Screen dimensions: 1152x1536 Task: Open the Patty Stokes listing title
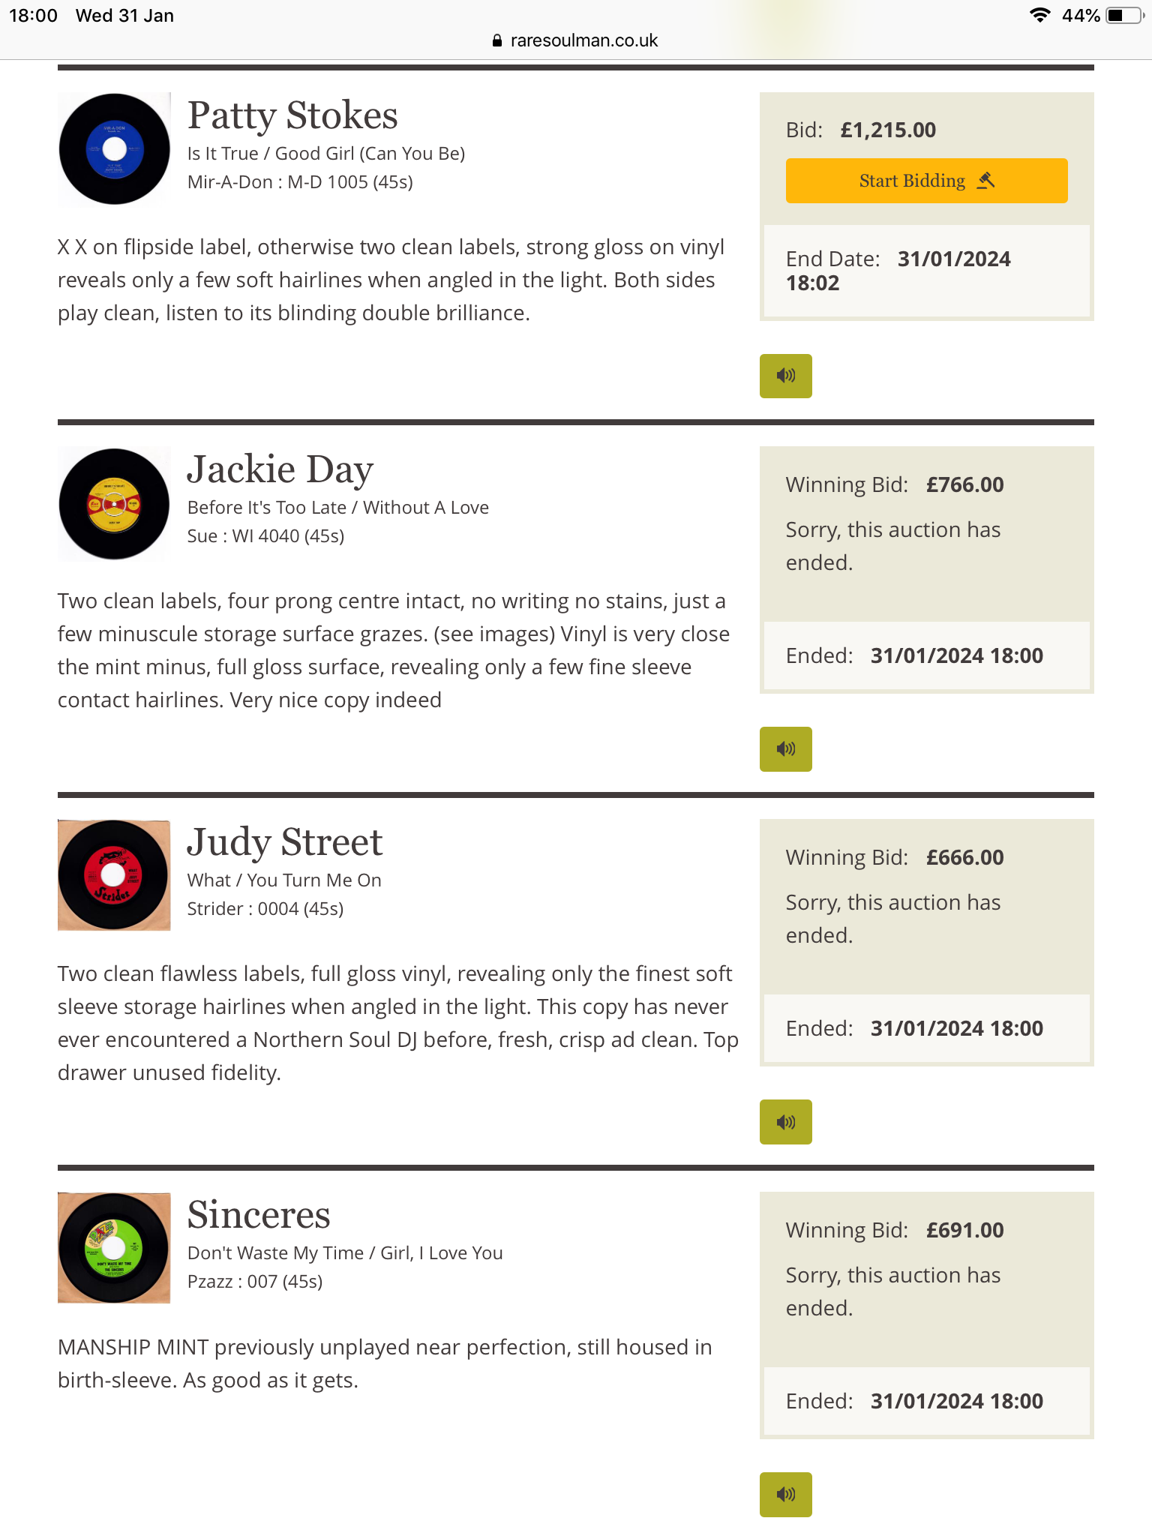tap(292, 115)
